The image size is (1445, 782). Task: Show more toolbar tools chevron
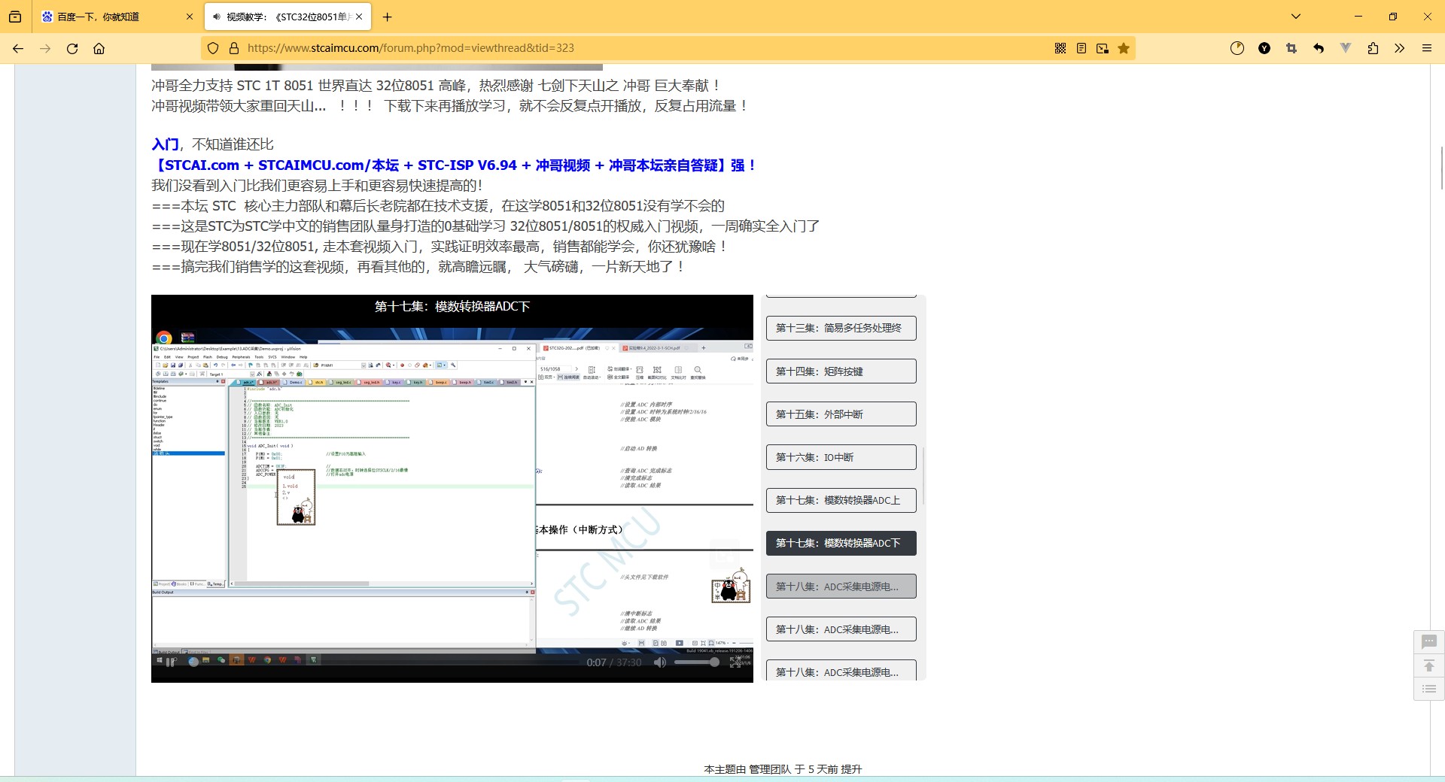click(x=1399, y=48)
